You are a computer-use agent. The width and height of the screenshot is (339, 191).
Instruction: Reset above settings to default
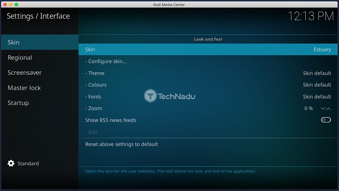click(208, 144)
